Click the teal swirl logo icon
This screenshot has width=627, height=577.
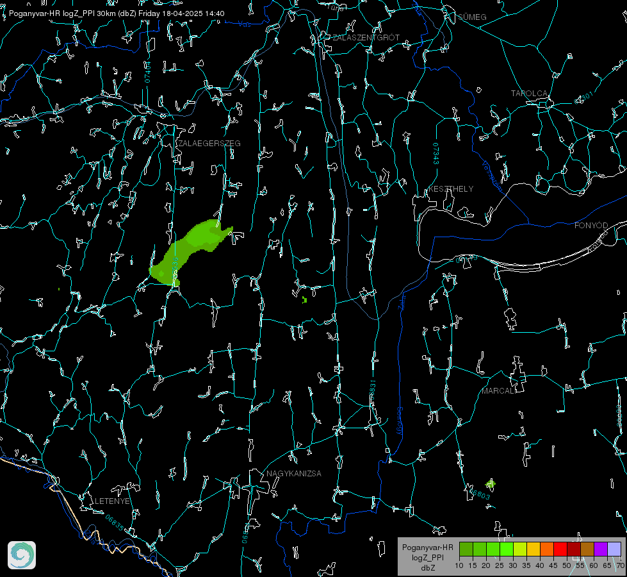click(x=22, y=555)
